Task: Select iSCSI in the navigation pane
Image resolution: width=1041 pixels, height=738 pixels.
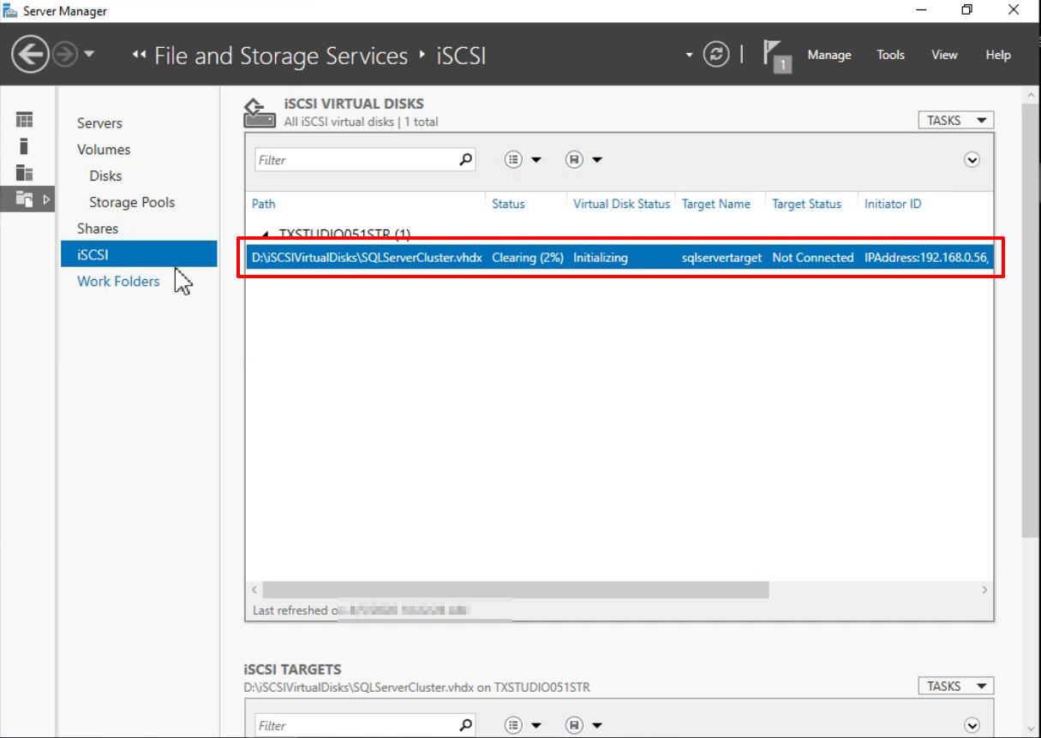Action: pyautogui.click(x=139, y=254)
